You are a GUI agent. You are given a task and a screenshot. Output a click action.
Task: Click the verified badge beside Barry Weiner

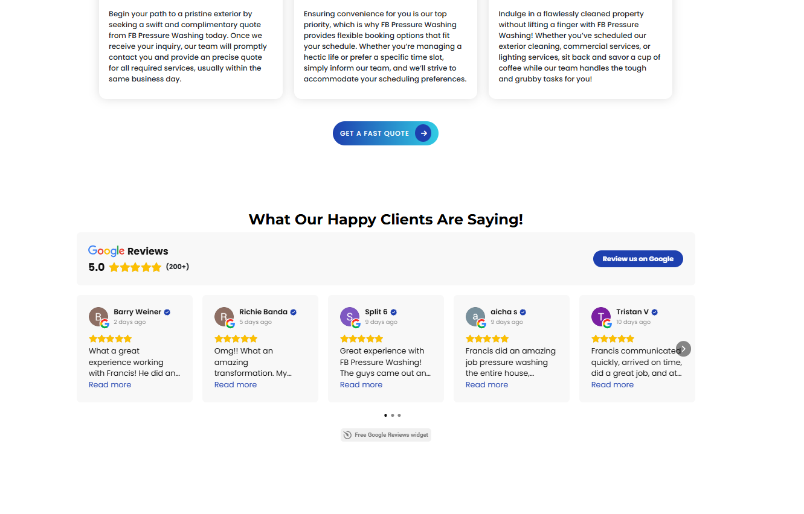click(x=167, y=313)
